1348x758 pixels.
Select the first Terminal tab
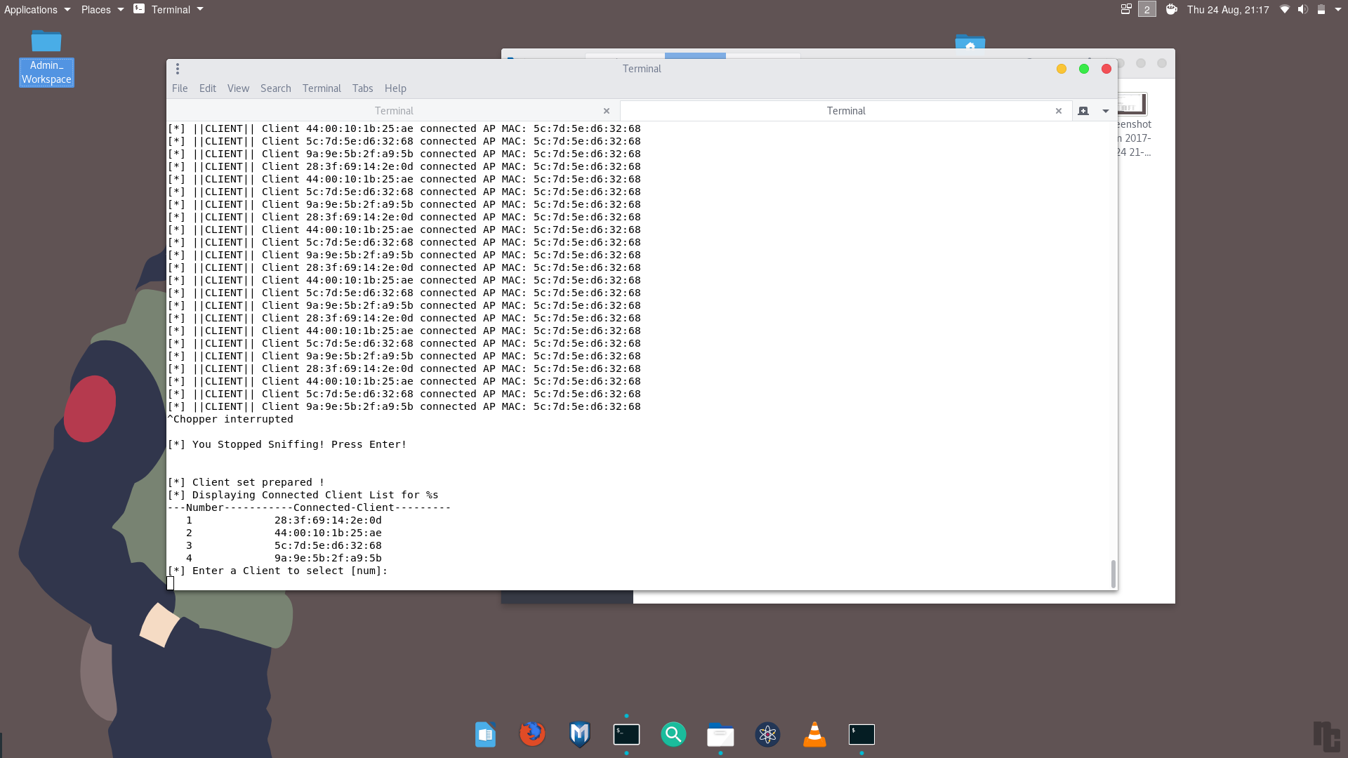pyautogui.click(x=392, y=110)
